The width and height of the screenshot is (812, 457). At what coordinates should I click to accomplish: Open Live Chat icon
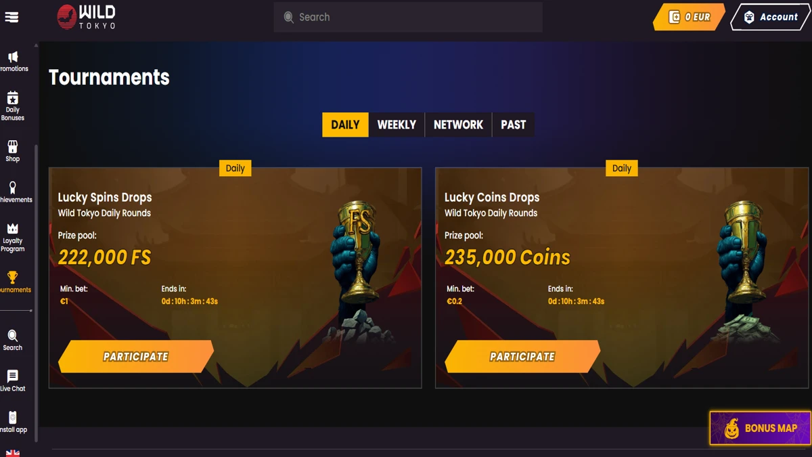click(13, 376)
